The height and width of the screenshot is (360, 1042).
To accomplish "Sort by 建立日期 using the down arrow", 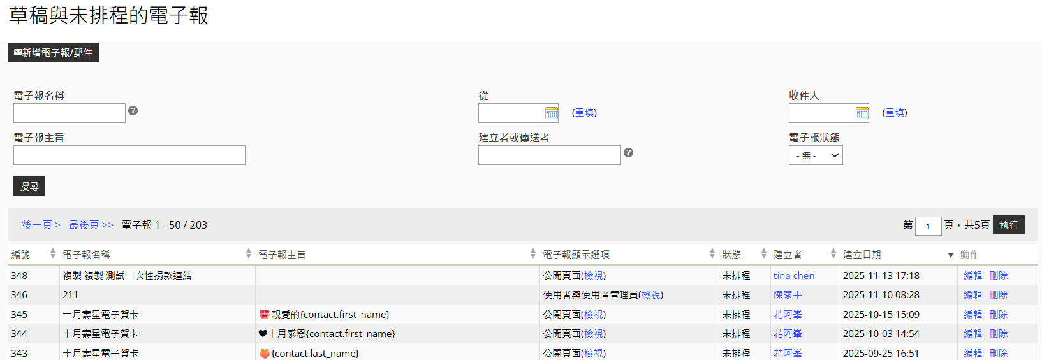I will 950,255.
